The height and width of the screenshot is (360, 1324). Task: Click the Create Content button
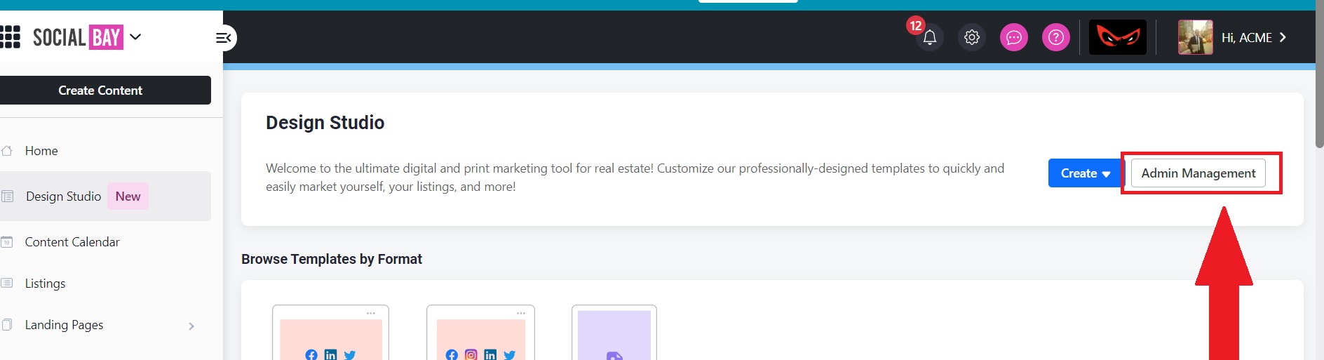[100, 91]
